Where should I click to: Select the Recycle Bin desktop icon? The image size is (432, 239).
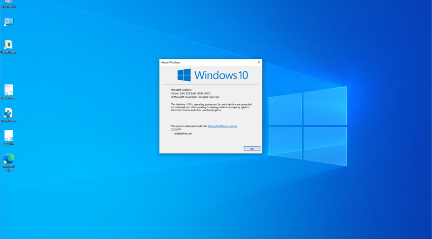pyautogui.click(x=9, y=4)
